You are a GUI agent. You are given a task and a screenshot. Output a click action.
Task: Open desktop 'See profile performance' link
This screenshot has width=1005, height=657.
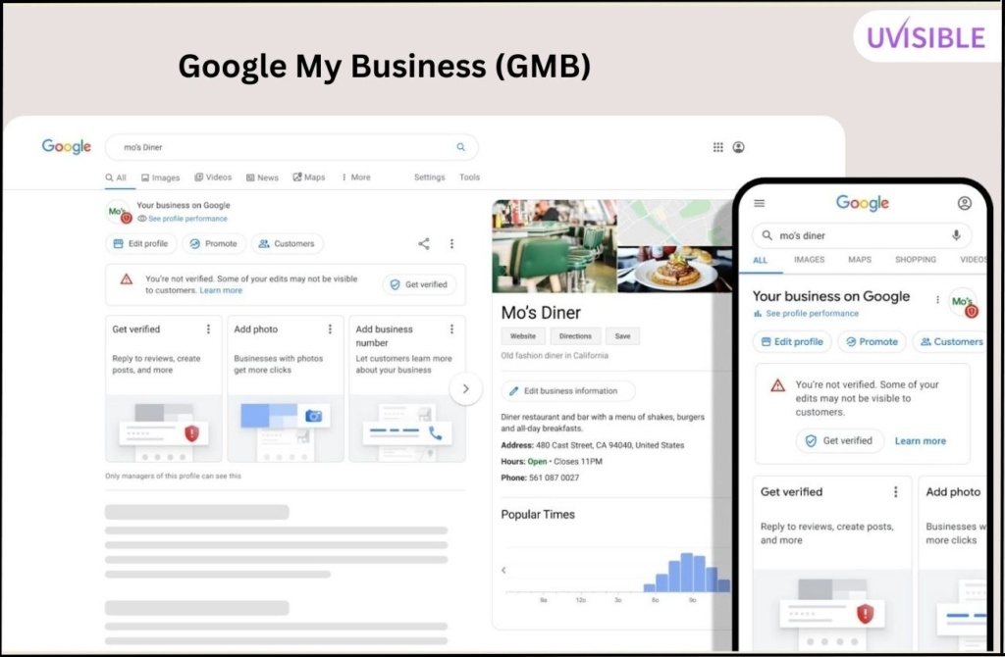tap(183, 219)
